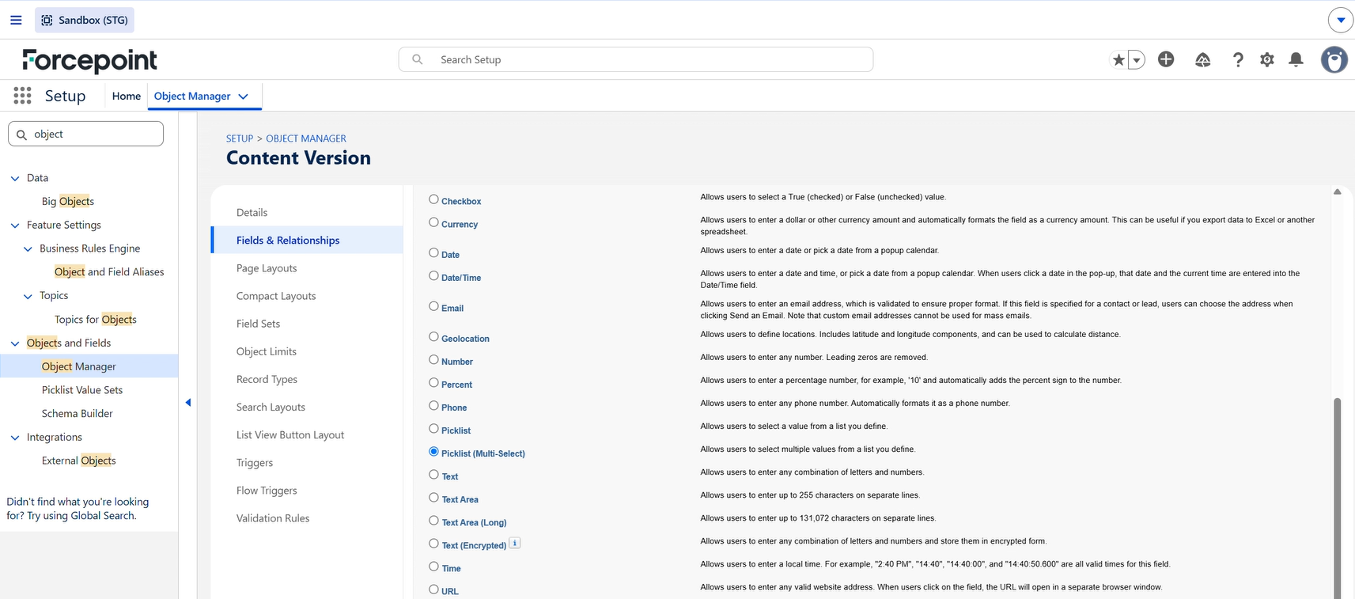
Task: Click the Forcepoint logo
Action: pos(89,60)
